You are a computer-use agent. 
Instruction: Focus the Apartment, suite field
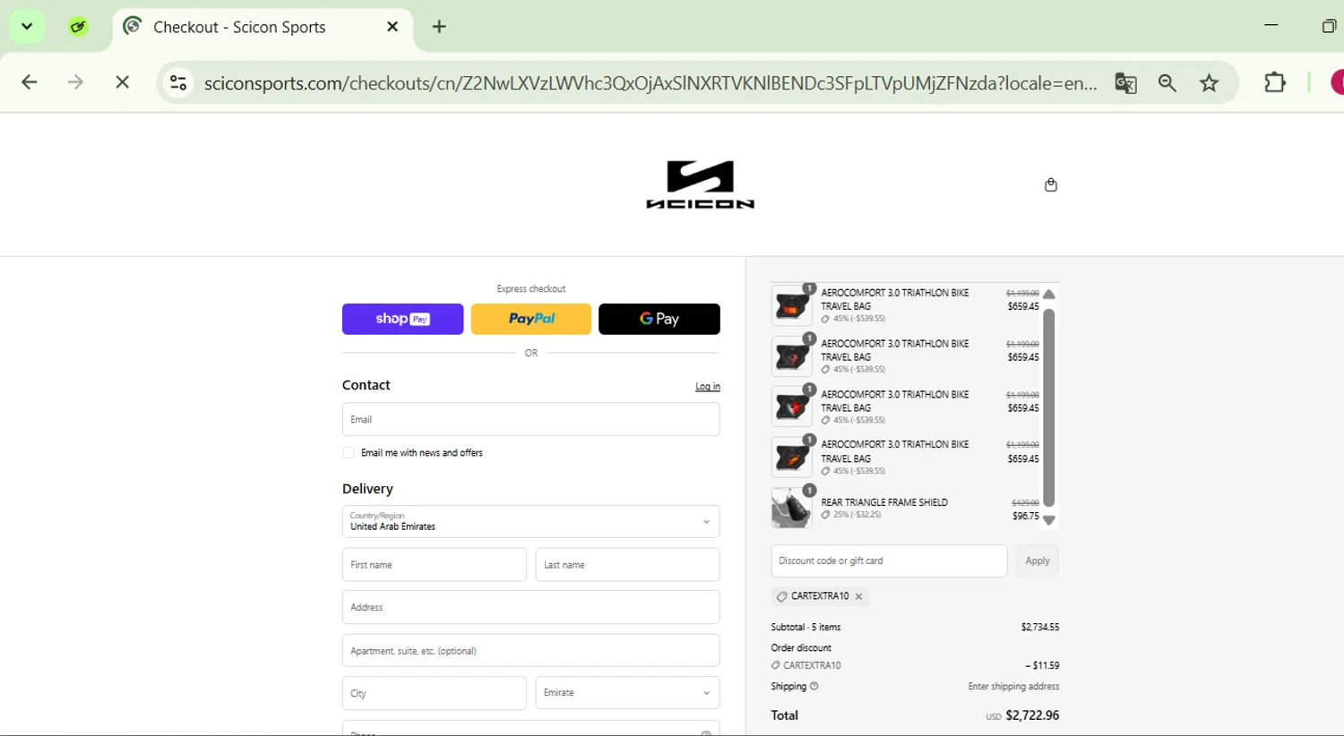click(531, 651)
